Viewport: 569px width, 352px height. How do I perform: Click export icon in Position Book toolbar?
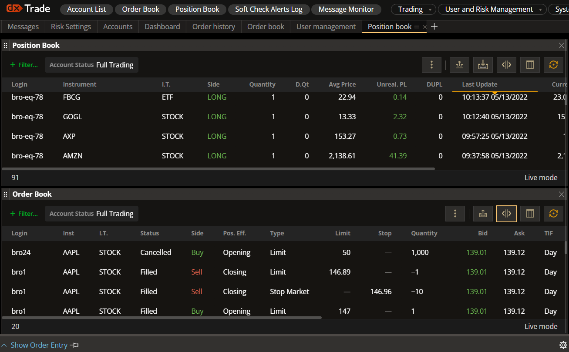(x=459, y=65)
